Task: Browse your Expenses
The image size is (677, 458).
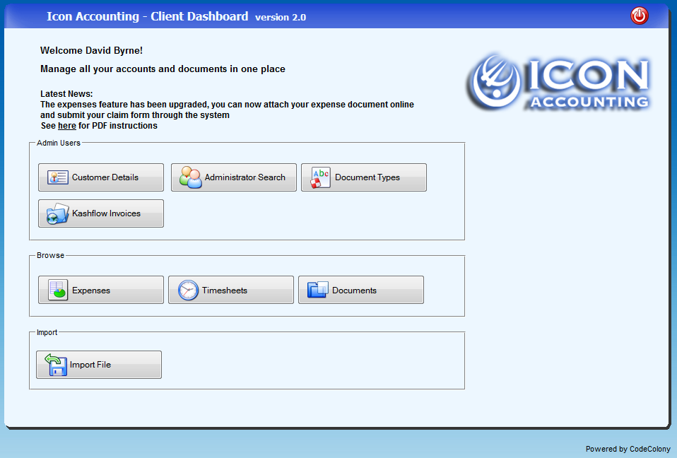Action: click(x=100, y=289)
